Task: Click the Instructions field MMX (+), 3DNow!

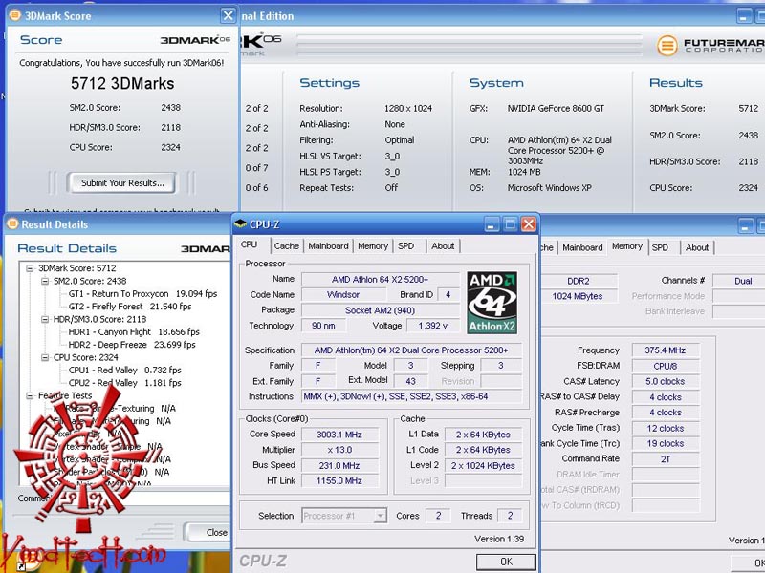Action: point(411,396)
